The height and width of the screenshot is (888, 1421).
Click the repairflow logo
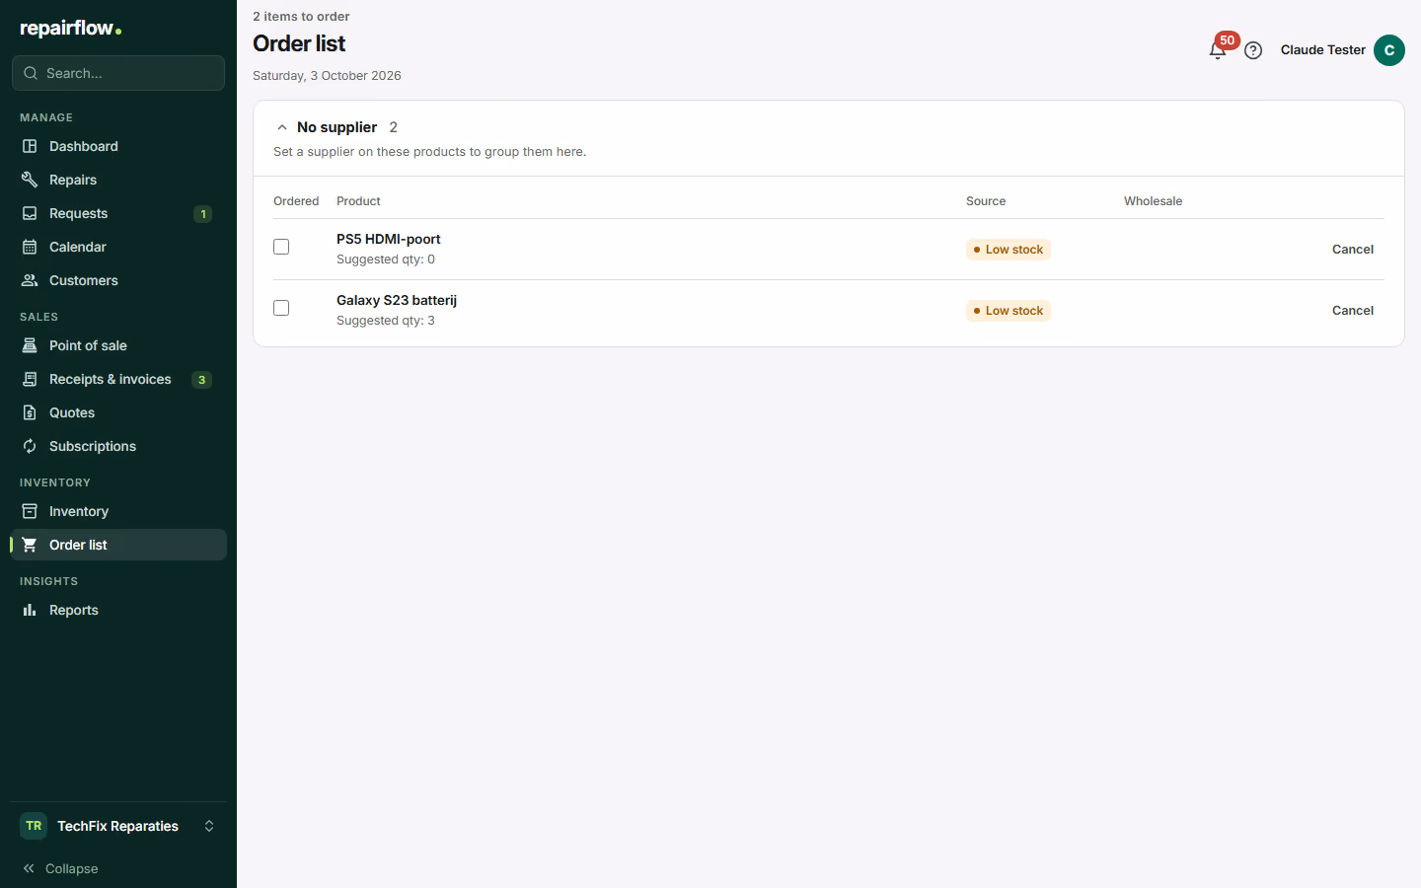coord(71,29)
